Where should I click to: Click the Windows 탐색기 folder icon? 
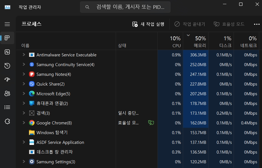tap(32, 132)
